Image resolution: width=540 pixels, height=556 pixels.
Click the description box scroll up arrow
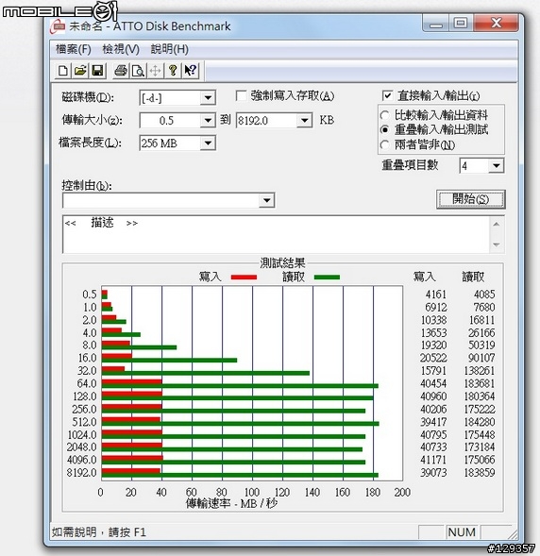[x=497, y=224]
